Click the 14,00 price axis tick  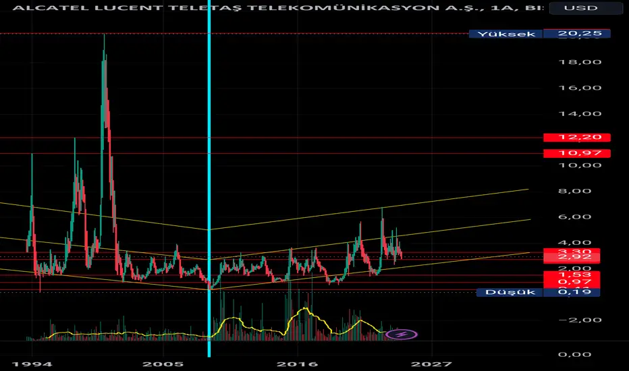point(580,113)
